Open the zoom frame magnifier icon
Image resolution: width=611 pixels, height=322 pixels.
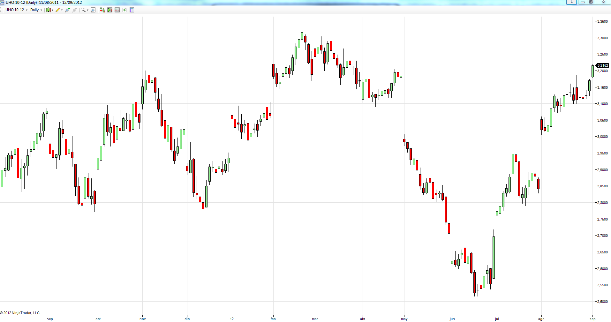pos(93,10)
